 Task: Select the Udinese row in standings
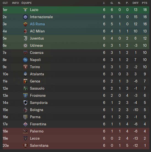[x=76, y=46]
